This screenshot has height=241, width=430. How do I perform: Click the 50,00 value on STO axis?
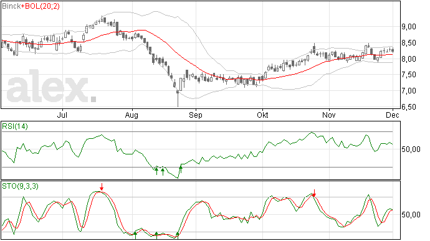(411, 214)
